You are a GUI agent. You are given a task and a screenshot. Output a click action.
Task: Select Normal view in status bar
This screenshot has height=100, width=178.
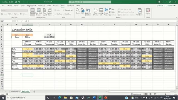click(x=146, y=94)
